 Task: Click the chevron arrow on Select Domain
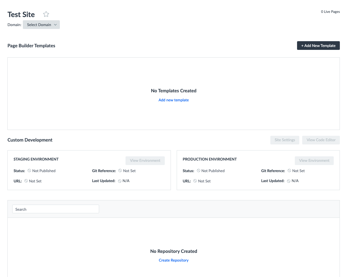pos(55,25)
